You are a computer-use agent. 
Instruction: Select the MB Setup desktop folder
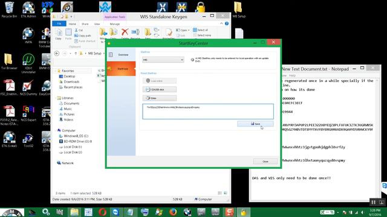tap(239, 10)
